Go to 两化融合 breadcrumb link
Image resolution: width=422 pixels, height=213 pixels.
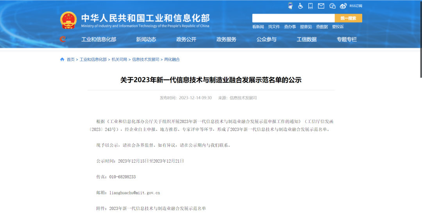point(172,59)
